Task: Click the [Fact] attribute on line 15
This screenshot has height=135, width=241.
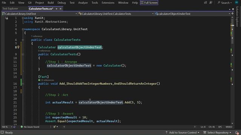Action: click(44, 76)
